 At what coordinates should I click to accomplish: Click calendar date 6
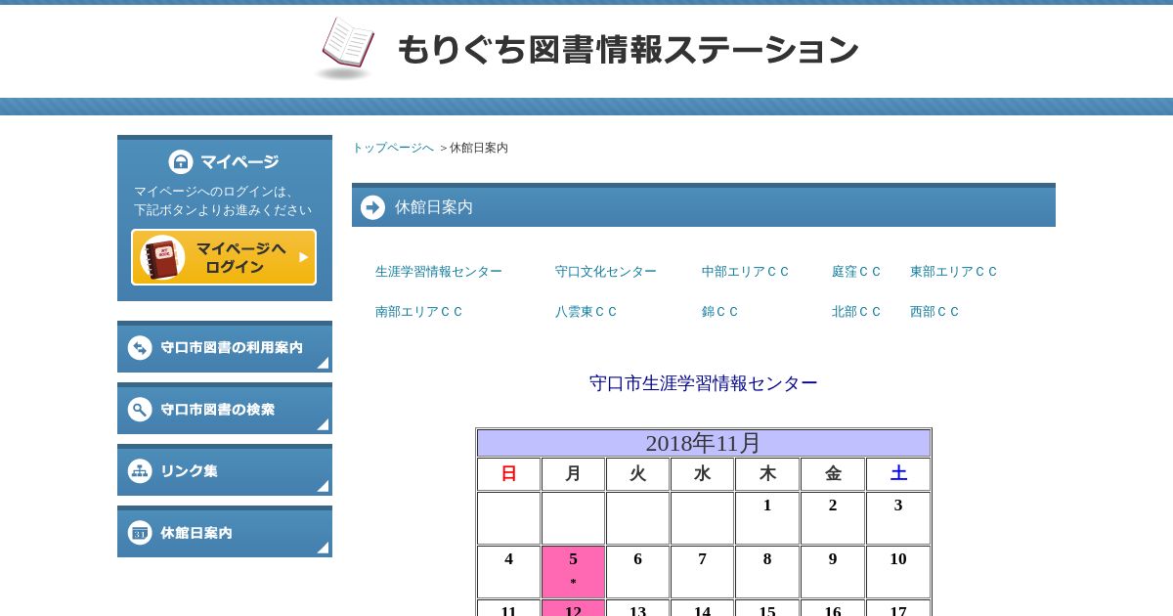click(x=637, y=572)
